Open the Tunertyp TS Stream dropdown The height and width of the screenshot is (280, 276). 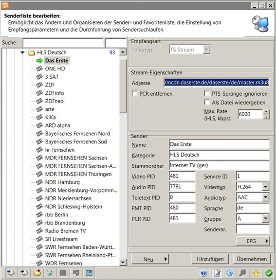(206, 49)
